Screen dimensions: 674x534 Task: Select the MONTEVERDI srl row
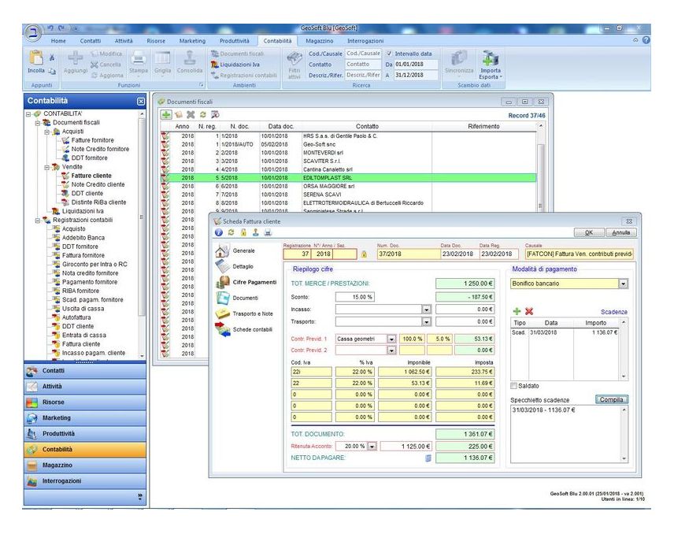click(x=348, y=153)
